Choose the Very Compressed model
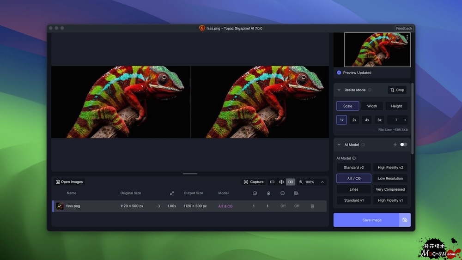The width and height of the screenshot is (462, 260). (390, 189)
